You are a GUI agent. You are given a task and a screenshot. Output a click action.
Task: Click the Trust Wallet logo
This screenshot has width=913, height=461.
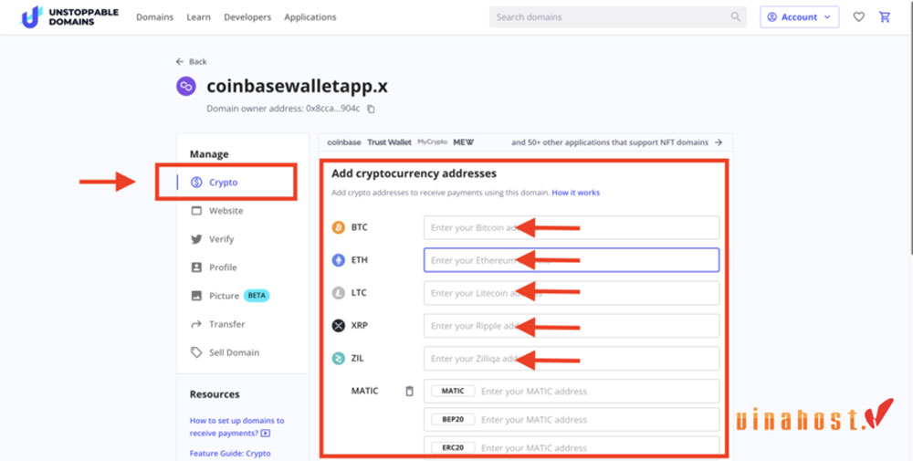pos(389,142)
